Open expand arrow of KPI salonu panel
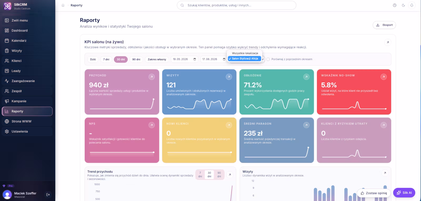 388,42
